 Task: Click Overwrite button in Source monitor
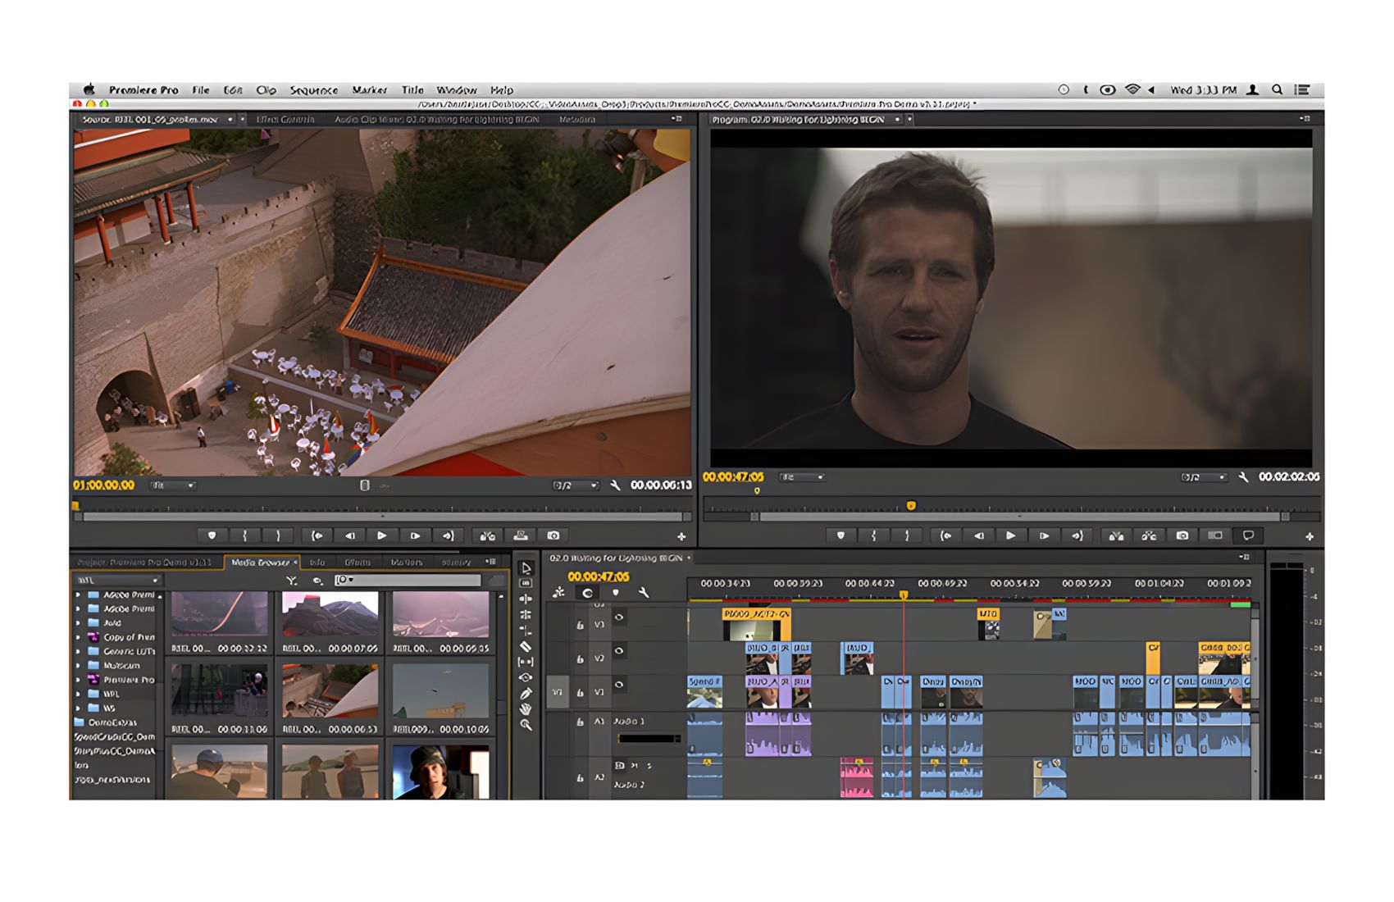tap(521, 535)
